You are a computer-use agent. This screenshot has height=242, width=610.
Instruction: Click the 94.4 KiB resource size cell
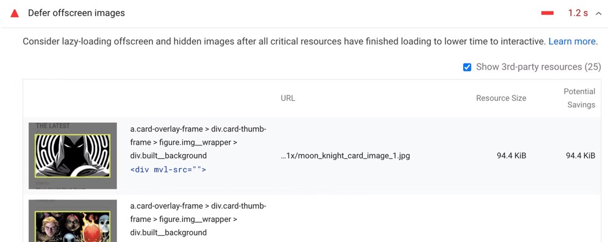tap(511, 156)
